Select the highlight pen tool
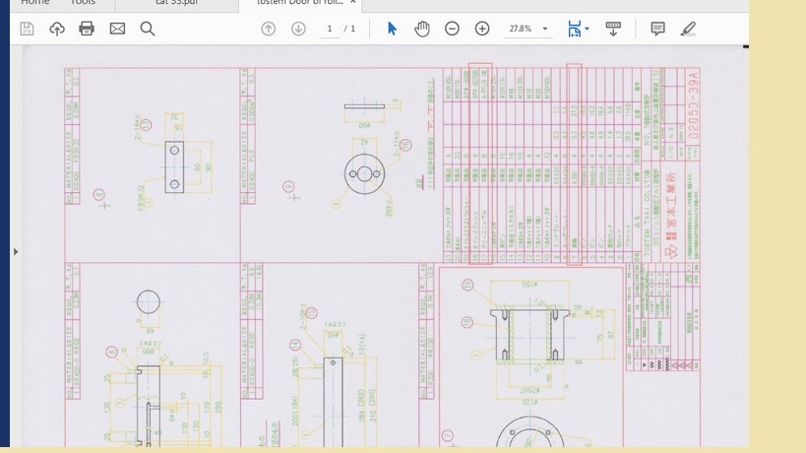806x453 pixels. point(688,29)
